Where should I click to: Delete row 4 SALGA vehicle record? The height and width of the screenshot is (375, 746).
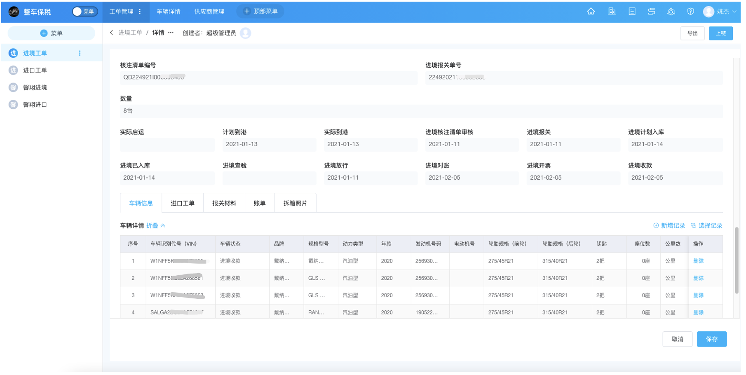click(699, 313)
